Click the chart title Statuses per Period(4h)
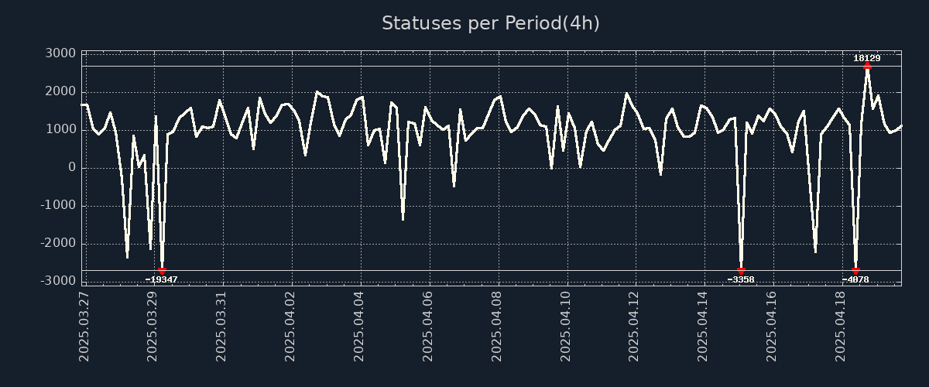Screen dimensions: 929x387 [490, 23]
